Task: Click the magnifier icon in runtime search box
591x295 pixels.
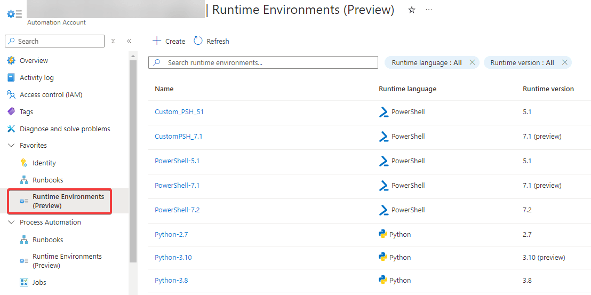Action: (157, 62)
